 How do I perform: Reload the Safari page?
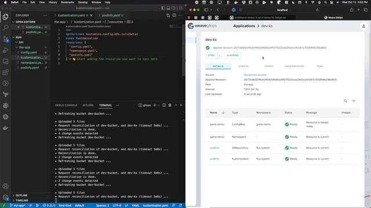317,10
